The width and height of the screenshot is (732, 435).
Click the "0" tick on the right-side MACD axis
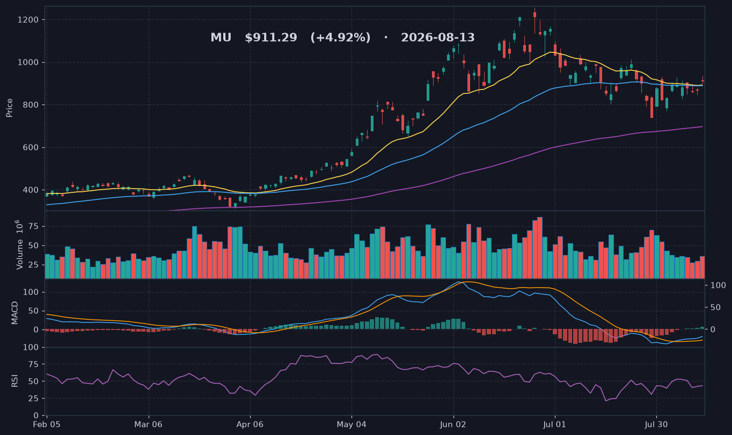click(x=714, y=329)
